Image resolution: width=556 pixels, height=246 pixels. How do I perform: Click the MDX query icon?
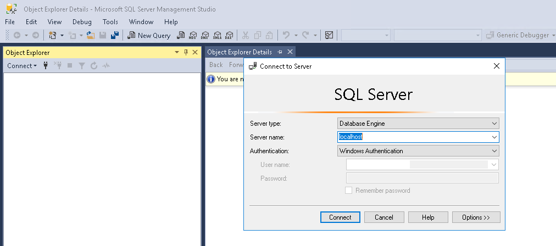tap(193, 36)
